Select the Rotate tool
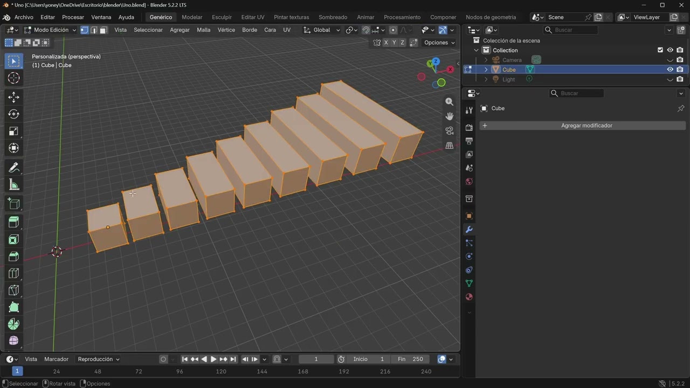Viewport: 690px width, 388px height. tap(14, 114)
